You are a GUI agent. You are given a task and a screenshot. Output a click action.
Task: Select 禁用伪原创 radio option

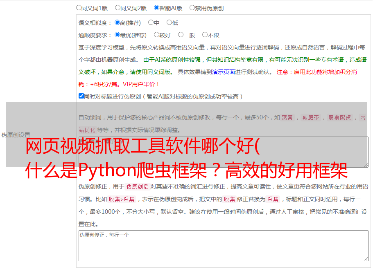[x=192, y=8]
